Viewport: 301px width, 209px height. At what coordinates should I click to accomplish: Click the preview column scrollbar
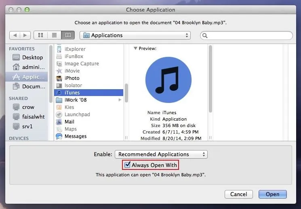point(210,79)
